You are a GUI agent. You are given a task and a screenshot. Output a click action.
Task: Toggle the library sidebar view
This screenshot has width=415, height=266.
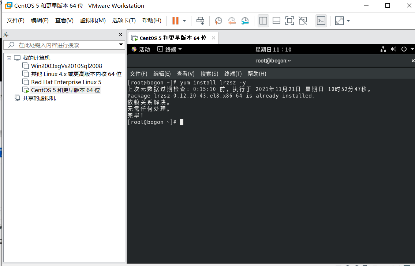tap(263, 20)
